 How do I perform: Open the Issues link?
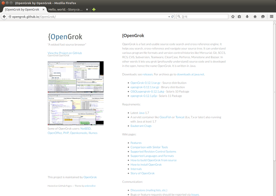click(x=195, y=195)
